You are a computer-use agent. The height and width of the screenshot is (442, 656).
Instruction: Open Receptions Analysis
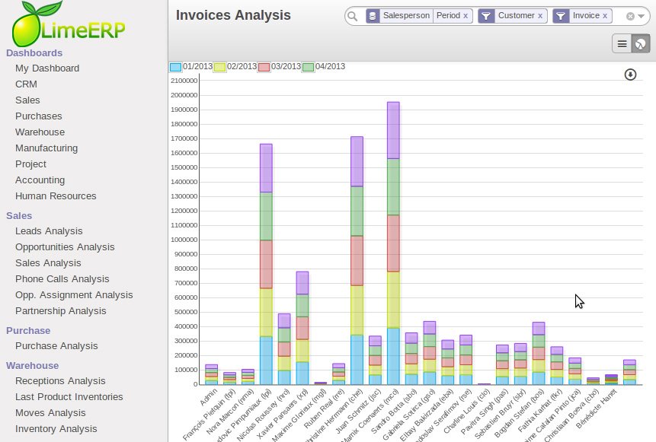(60, 381)
